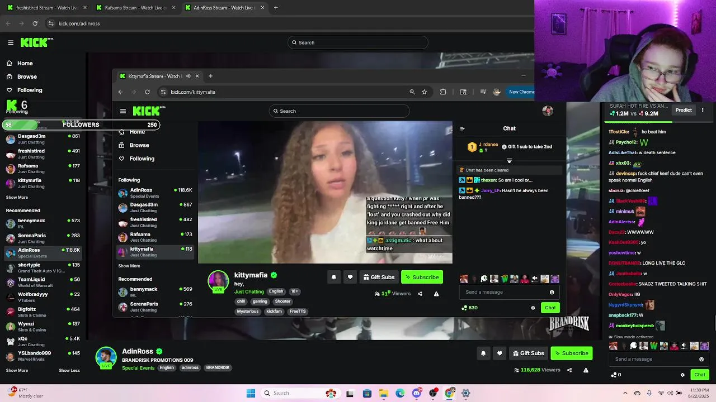Reload the kick.com/adinross page
Viewport: 716px width, 402px height.
(35, 23)
